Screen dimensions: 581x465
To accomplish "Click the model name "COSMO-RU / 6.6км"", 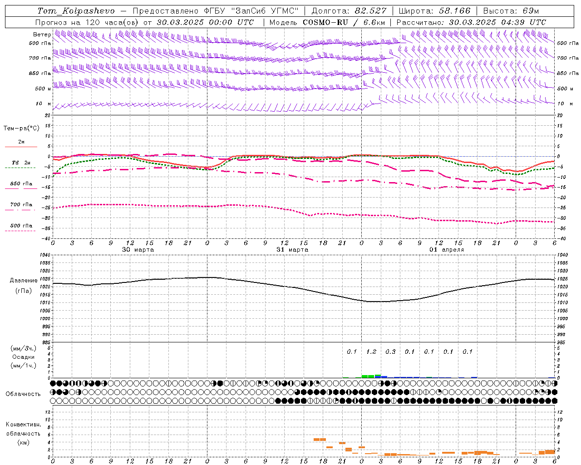I will (344, 22).
